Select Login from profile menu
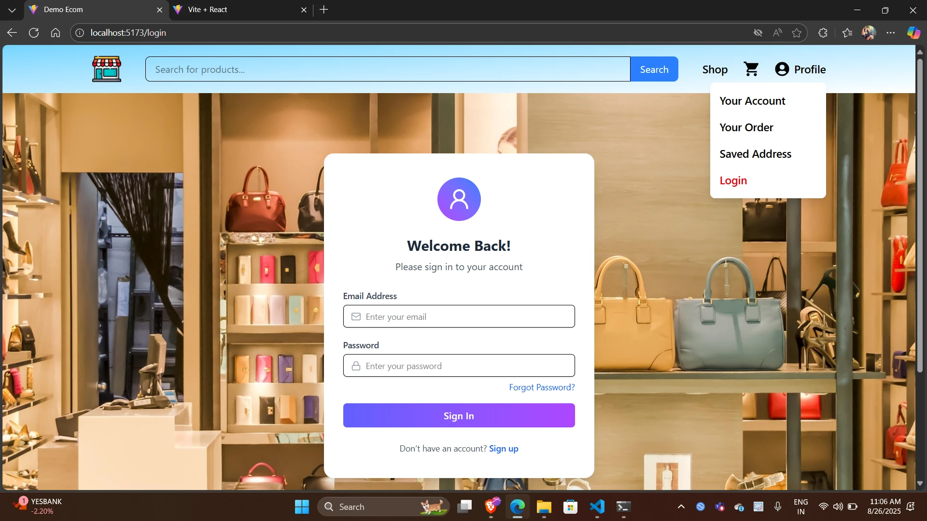927x521 pixels. [733, 180]
